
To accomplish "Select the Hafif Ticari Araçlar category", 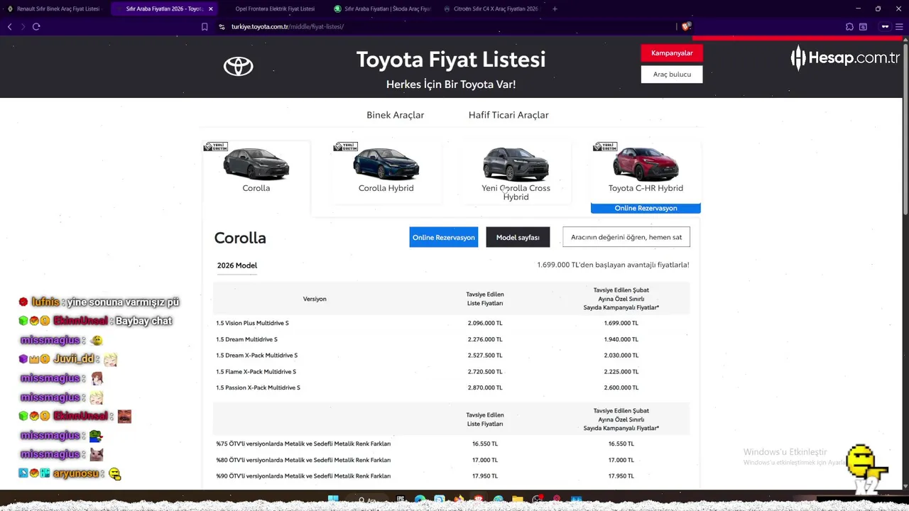I will (x=508, y=115).
